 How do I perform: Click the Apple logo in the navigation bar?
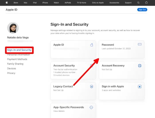tap(7, 3)
